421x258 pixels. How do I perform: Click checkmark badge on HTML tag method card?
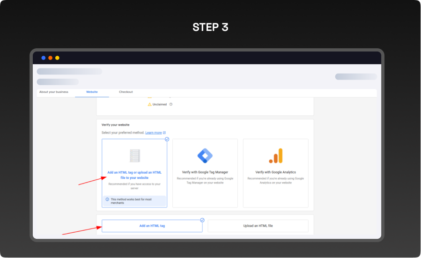(x=167, y=139)
